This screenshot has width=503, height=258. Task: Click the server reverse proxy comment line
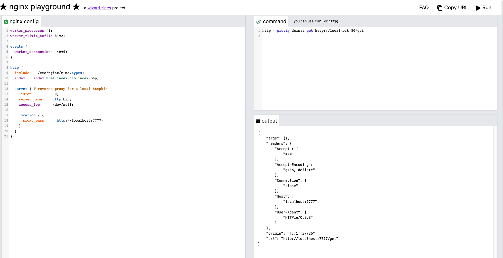pos(61,89)
